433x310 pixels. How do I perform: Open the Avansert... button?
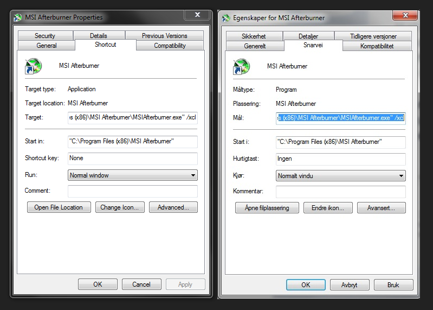[x=382, y=208]
